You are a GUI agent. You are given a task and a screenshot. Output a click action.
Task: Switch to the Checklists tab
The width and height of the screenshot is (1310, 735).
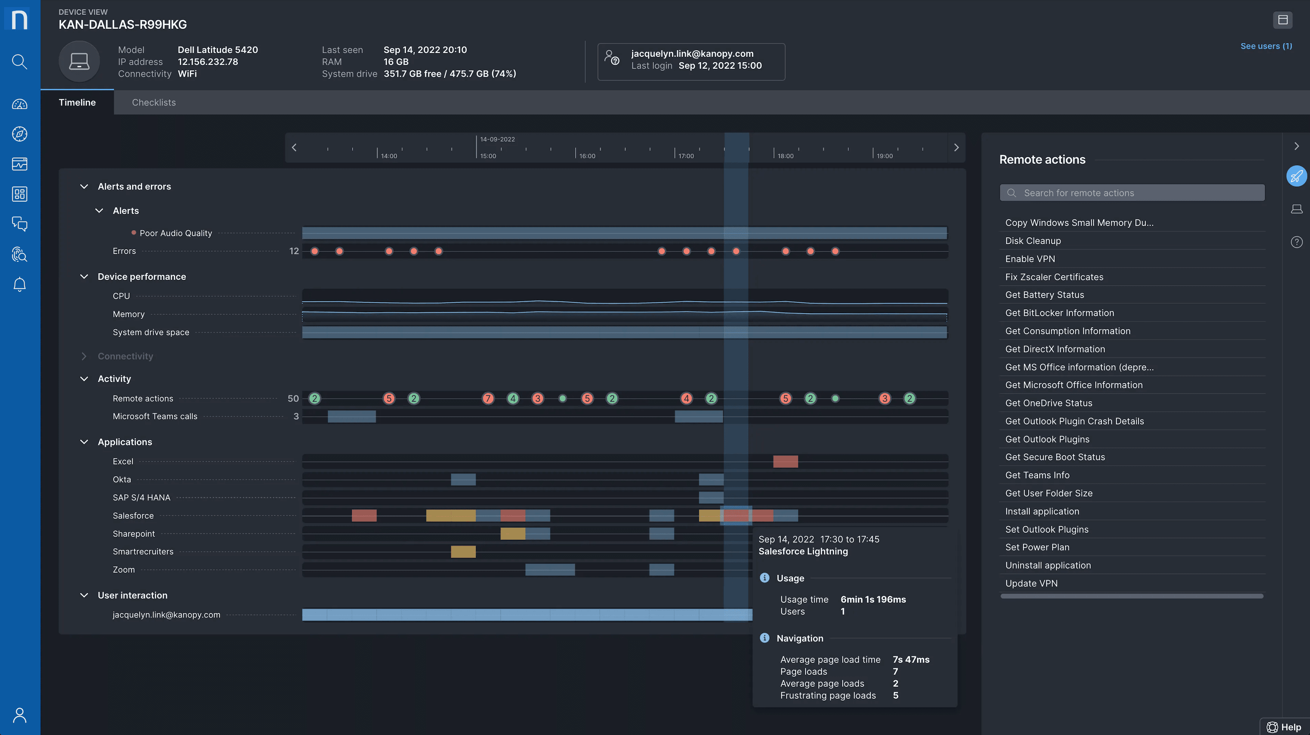(x=154, y=103)
